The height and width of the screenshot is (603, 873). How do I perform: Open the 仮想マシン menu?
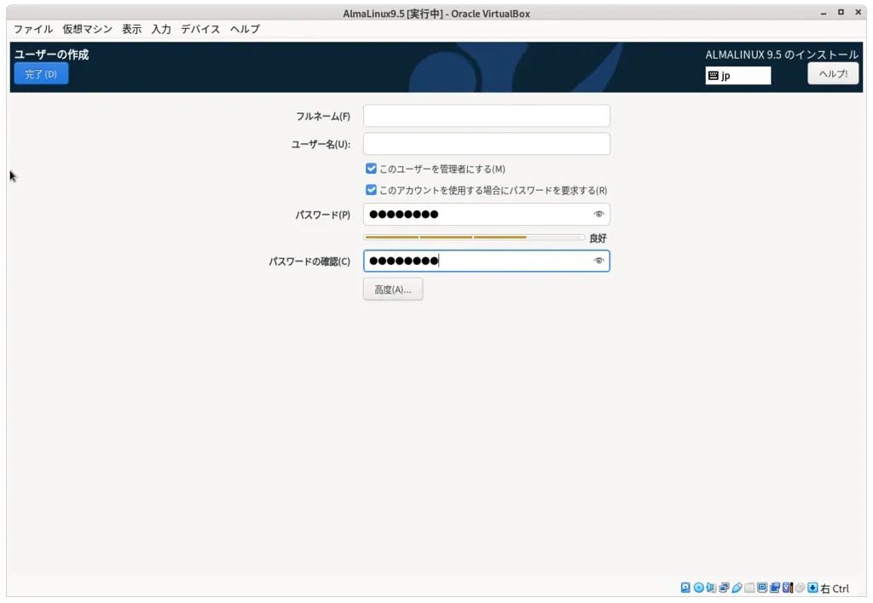point(88,28)
